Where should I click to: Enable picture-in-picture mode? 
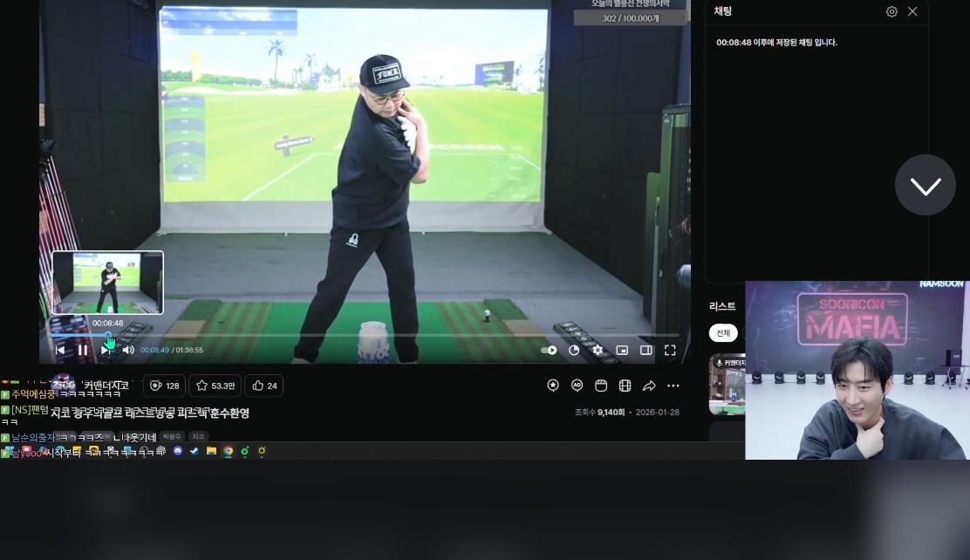coord(622,350)
